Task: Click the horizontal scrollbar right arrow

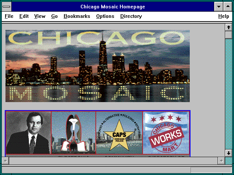Action: 221,161
